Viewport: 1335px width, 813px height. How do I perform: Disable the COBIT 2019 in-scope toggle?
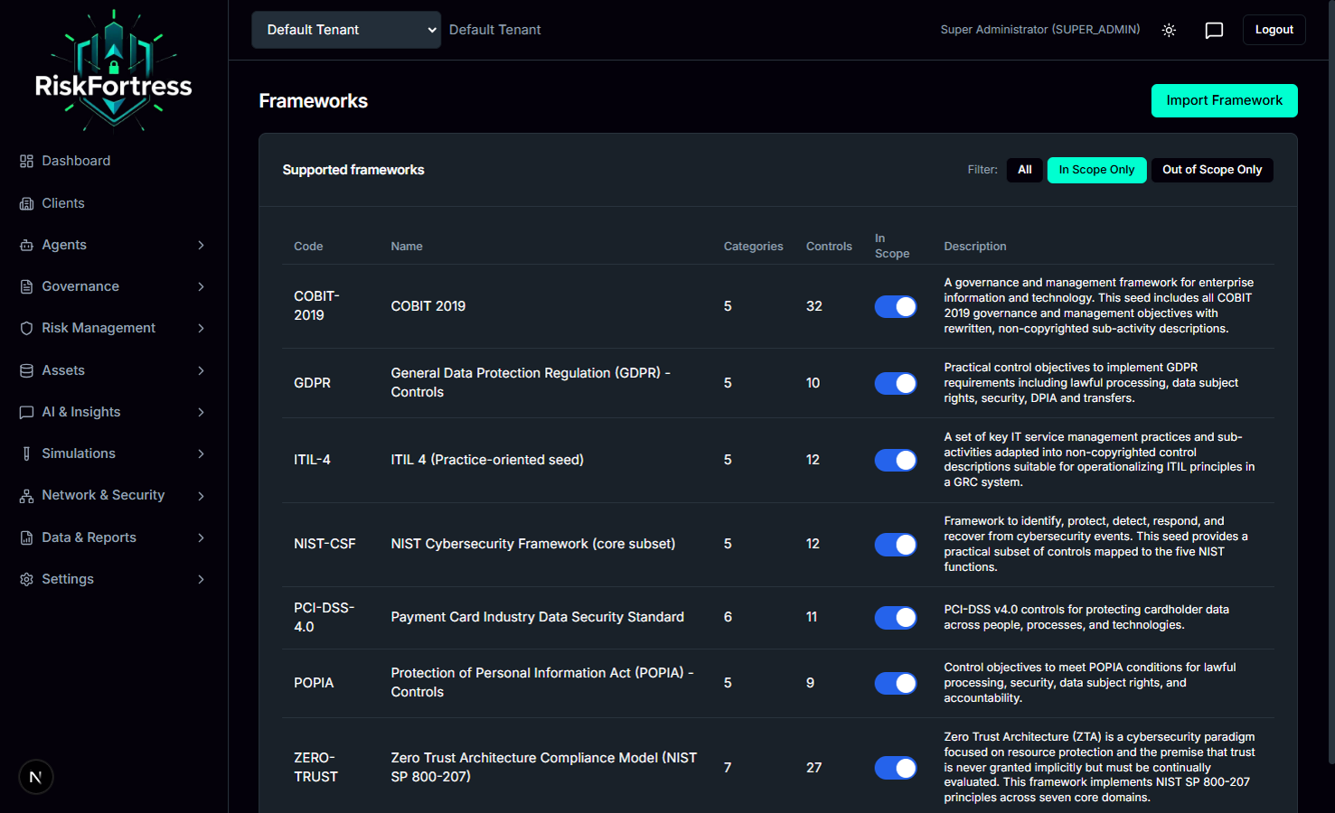[895, 306]
